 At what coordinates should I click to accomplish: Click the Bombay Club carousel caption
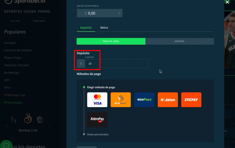pyautogui.click(x=28, y=131)
